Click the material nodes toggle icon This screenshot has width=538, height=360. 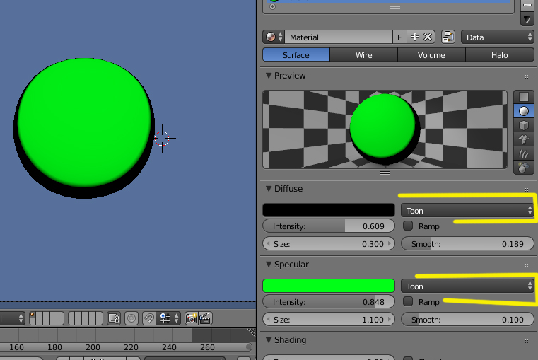[x=448, y=37]
